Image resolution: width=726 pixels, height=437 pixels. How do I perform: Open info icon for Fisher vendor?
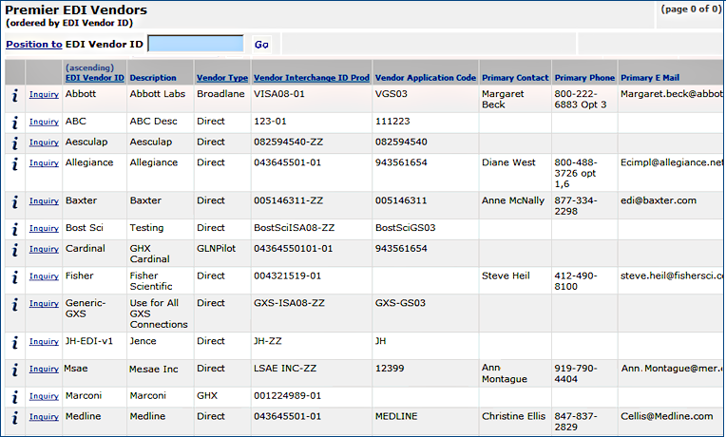click(x=15, y=276)
